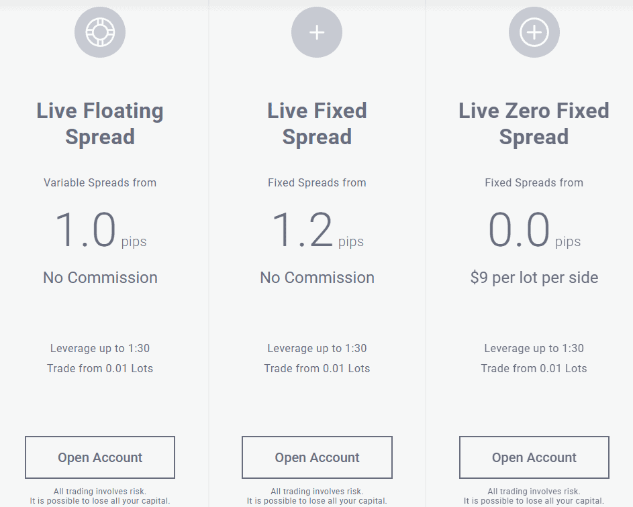
Task: Click the Live Zero Fixed Spread heading
Action: pyautogui.click(x=534, y=123)
